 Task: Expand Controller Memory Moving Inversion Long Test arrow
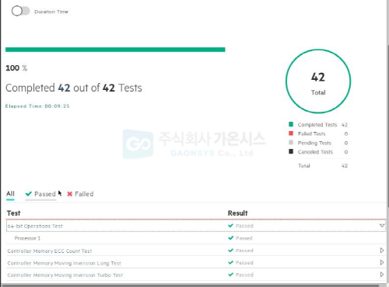click(x=382, y=262)
